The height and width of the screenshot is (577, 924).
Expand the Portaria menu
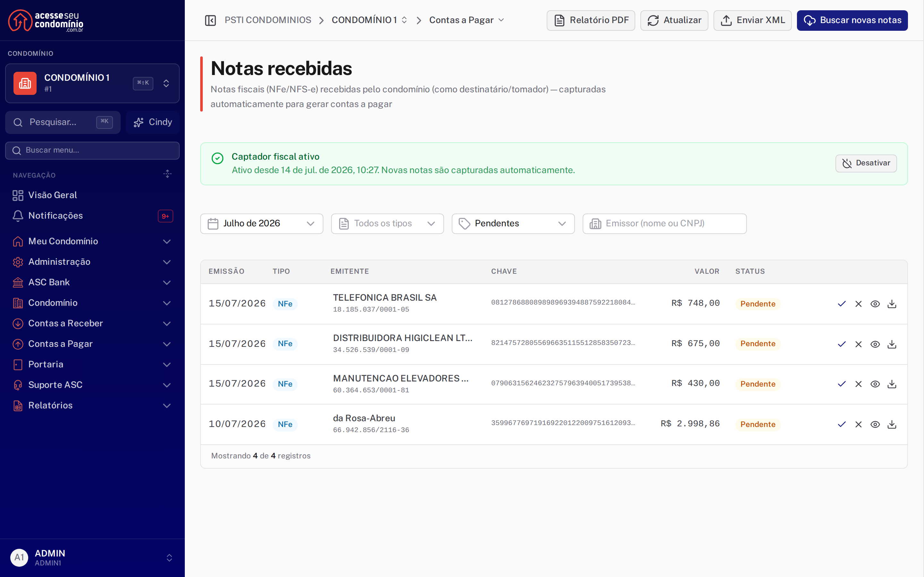pyautogui.click(x=92, y=365)
